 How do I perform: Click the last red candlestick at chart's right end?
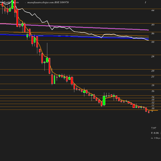coord(149,112)
